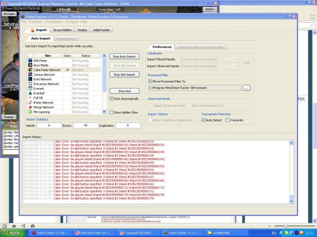The width and height of the screenshot is (317, 237).
Task: Click the trash icon in background browser window
Action: [x=312, y=17]
